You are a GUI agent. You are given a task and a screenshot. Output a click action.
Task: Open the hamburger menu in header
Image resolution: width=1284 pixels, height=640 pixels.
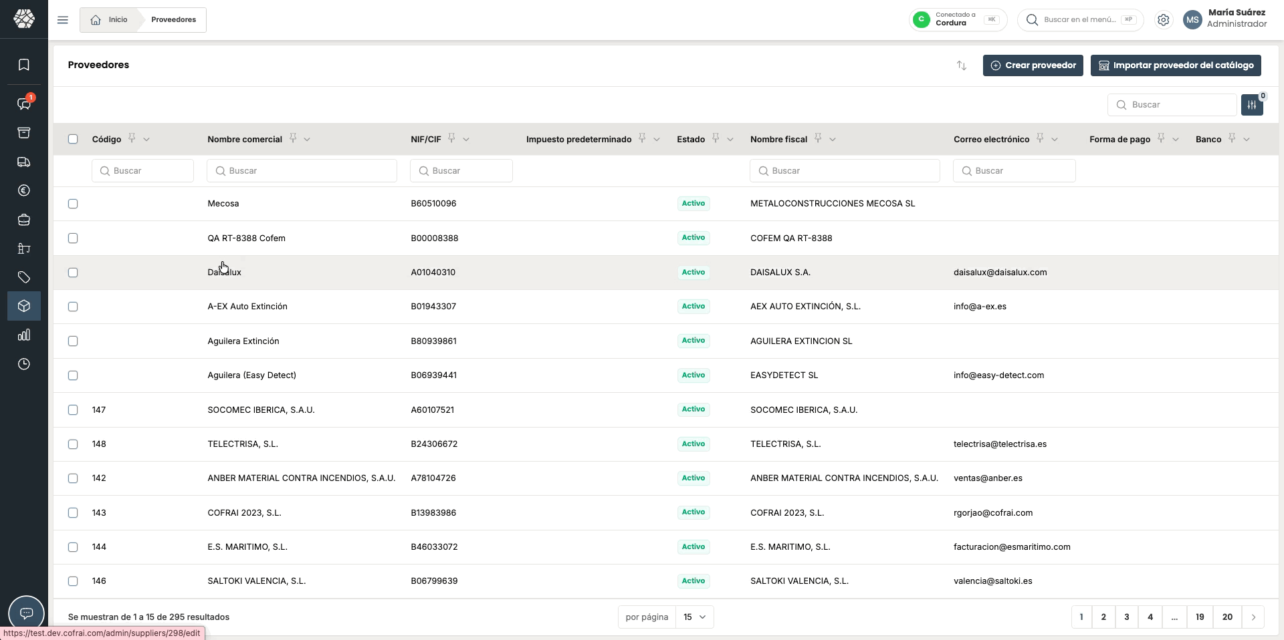tap(63, 20)
